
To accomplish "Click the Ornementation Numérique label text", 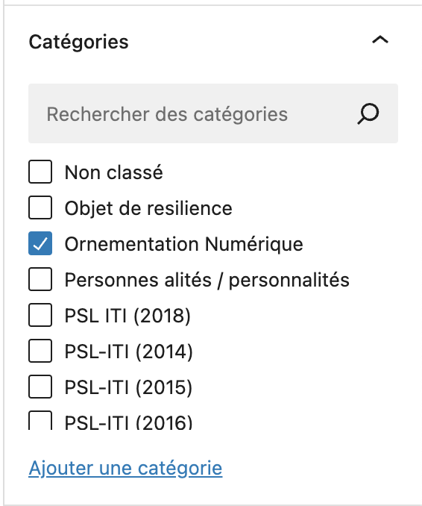I will point(183,244).
